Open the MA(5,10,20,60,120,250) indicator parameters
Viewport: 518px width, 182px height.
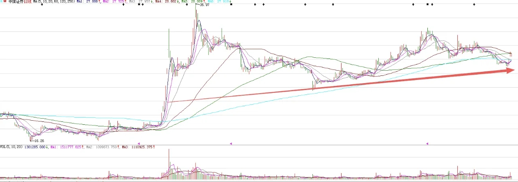pos(54,2)
